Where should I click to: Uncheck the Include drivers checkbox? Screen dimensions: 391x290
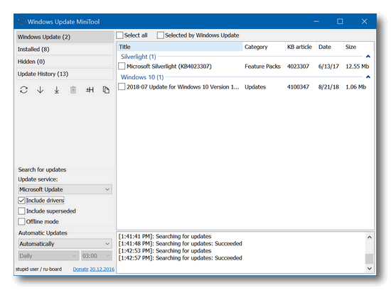point(22,201)
